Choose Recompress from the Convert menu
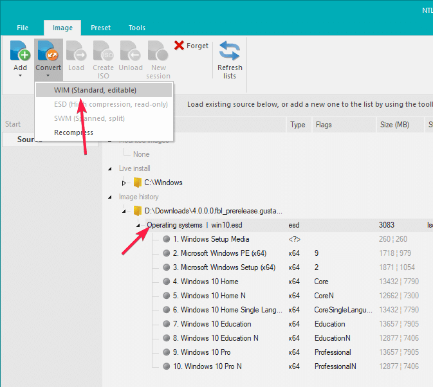Image resolution: width=433 pixels, height=387 pixels. point(104,132)
